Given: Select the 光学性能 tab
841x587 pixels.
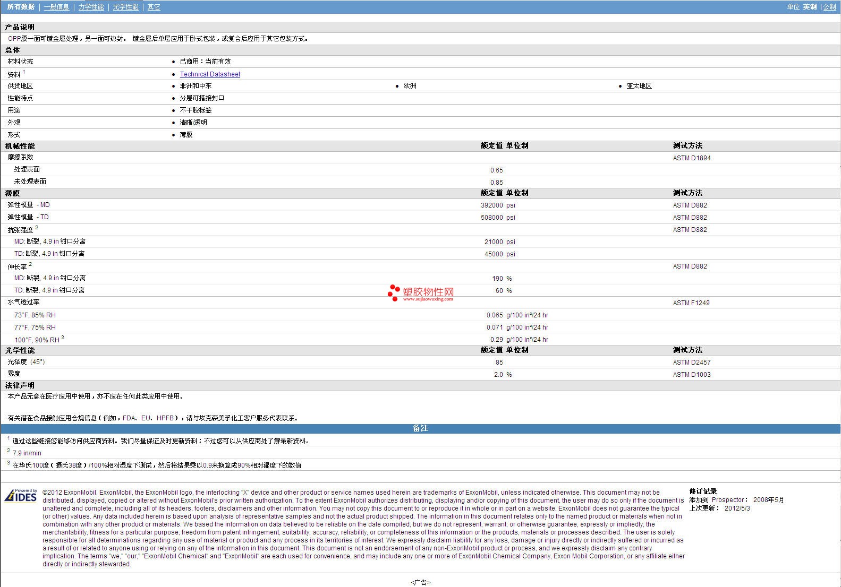Looking at the screenshot, I should tap(125, 7).
